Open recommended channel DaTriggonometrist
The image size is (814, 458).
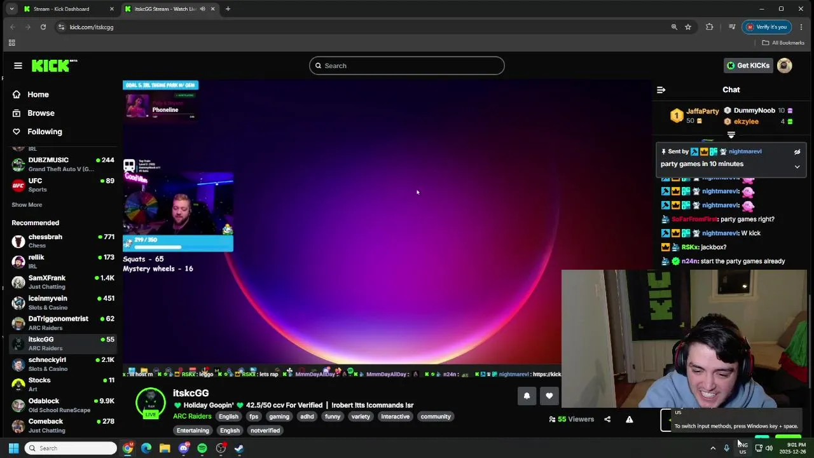[x=62, y=323]
